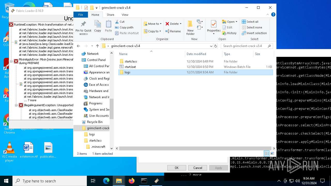The width and height of the screenshot is (331, 186).
Task: Click the horizontal scrollbar in file list
Action: [195, 148]
